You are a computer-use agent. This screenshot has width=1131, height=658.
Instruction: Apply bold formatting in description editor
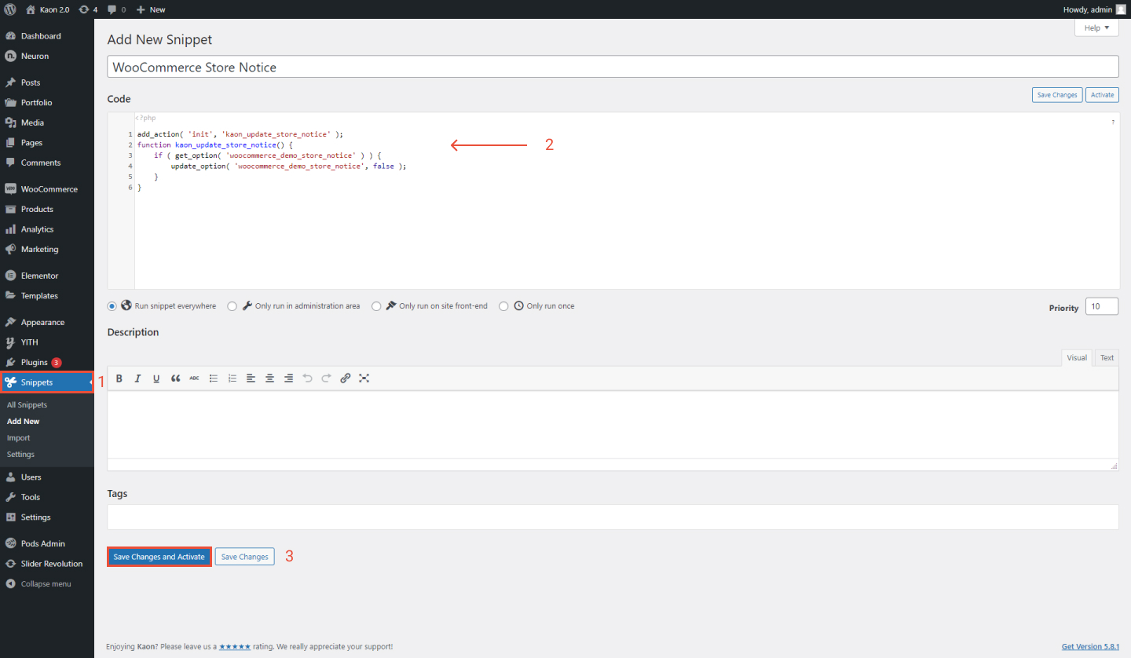[119, 378]
